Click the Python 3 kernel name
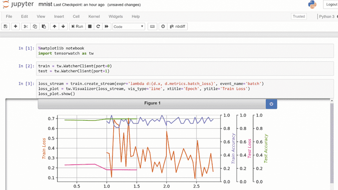 (327, 16)
